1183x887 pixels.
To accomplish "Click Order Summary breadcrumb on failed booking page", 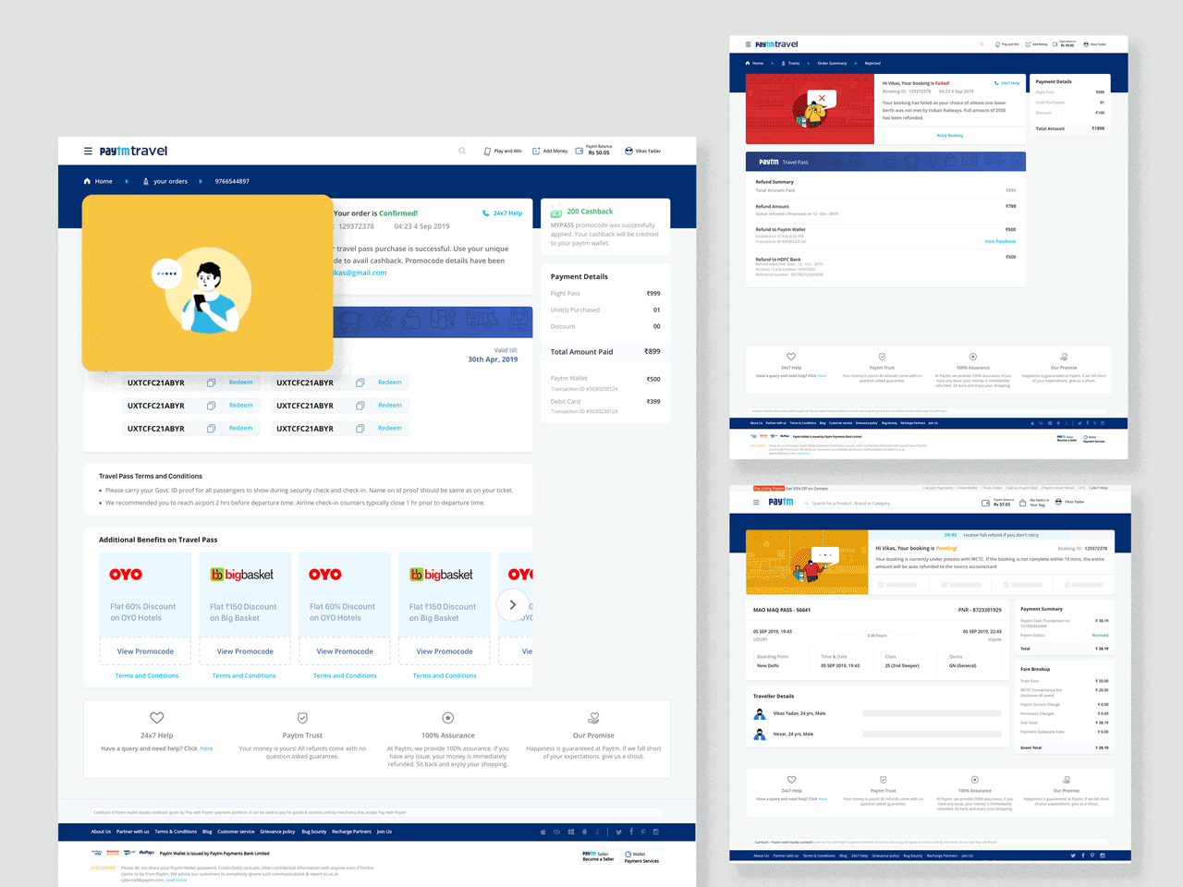I will 832,63.
